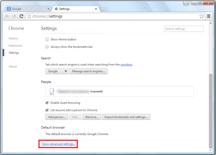Image resolution: width=216 pixels, height=155 pixels.
Task: Click the browser back arrow
Action: point(7,16)
